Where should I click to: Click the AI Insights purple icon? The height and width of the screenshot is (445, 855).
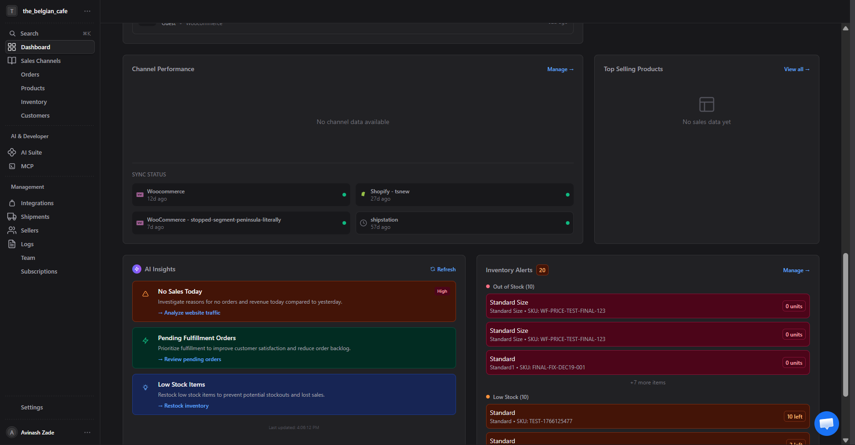point(137,269)
